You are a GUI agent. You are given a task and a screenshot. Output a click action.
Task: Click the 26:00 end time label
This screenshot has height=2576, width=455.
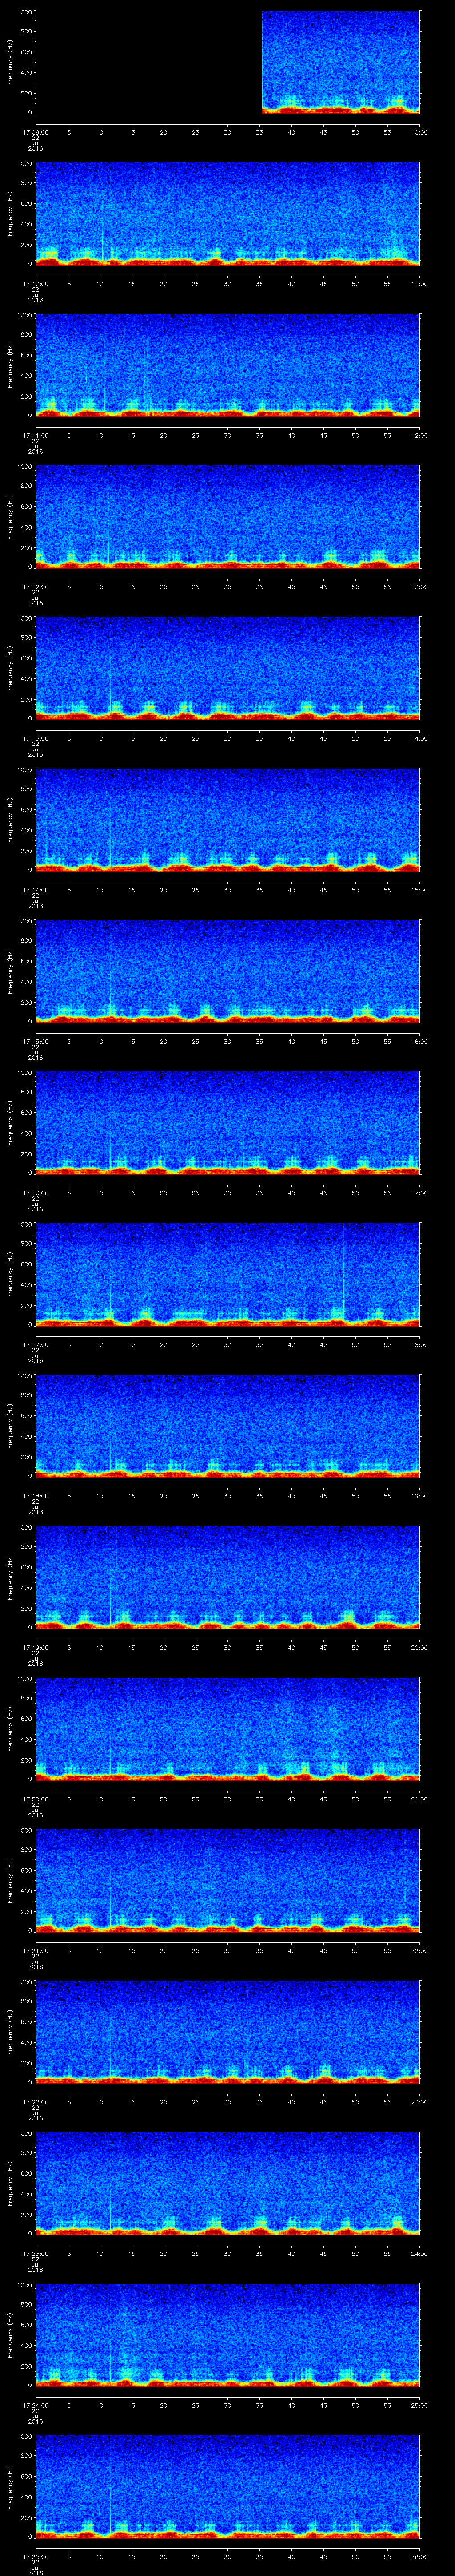click(x=418, y=2557)
